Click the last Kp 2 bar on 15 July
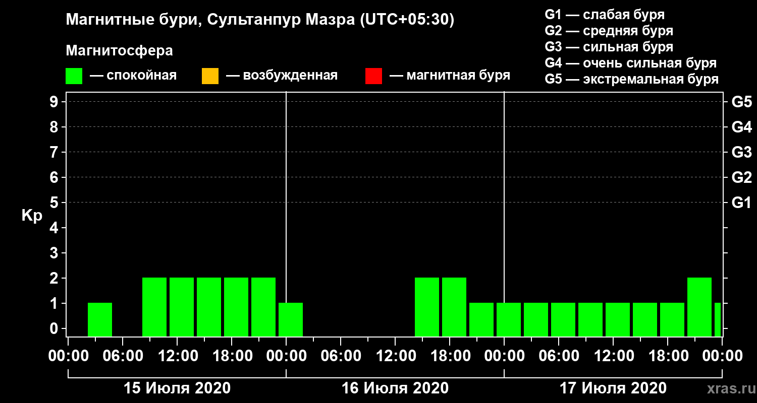This screenshot has width=757, height=403. [x=263, y=307]
